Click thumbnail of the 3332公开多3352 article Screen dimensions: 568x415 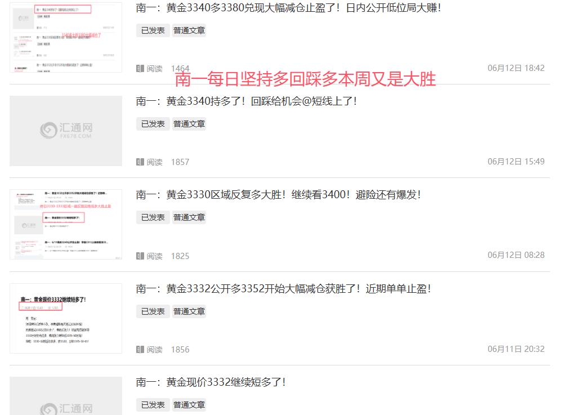[66, 318]
